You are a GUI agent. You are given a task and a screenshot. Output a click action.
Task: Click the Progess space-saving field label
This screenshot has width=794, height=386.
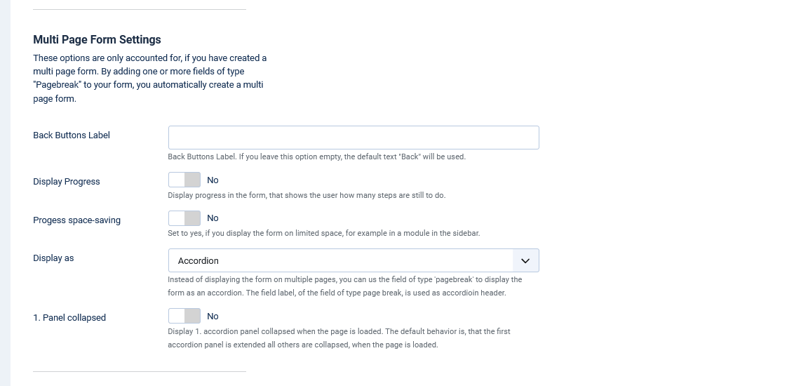pos(76,220)
